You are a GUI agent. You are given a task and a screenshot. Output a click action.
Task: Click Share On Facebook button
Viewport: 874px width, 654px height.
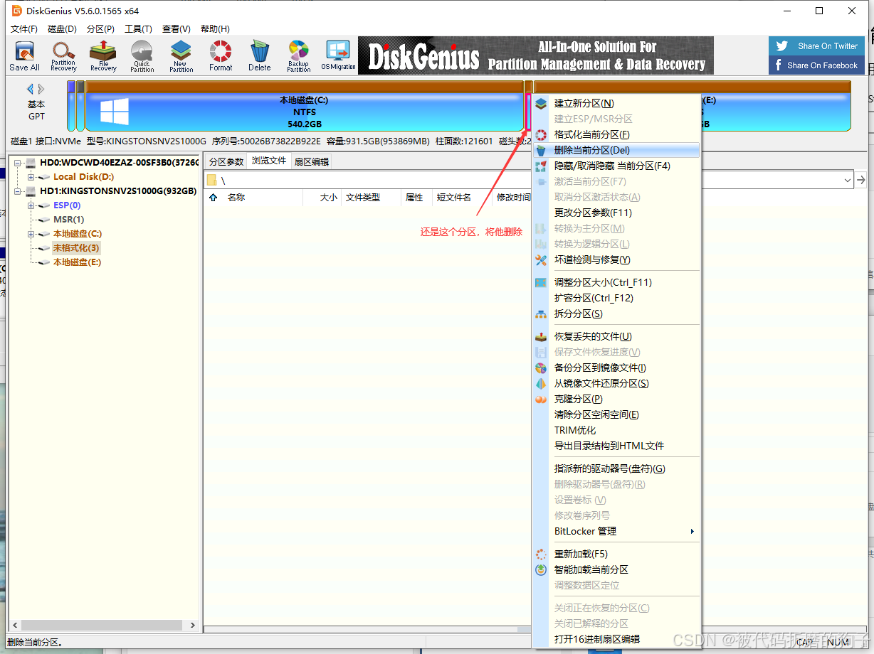point(816,65)
